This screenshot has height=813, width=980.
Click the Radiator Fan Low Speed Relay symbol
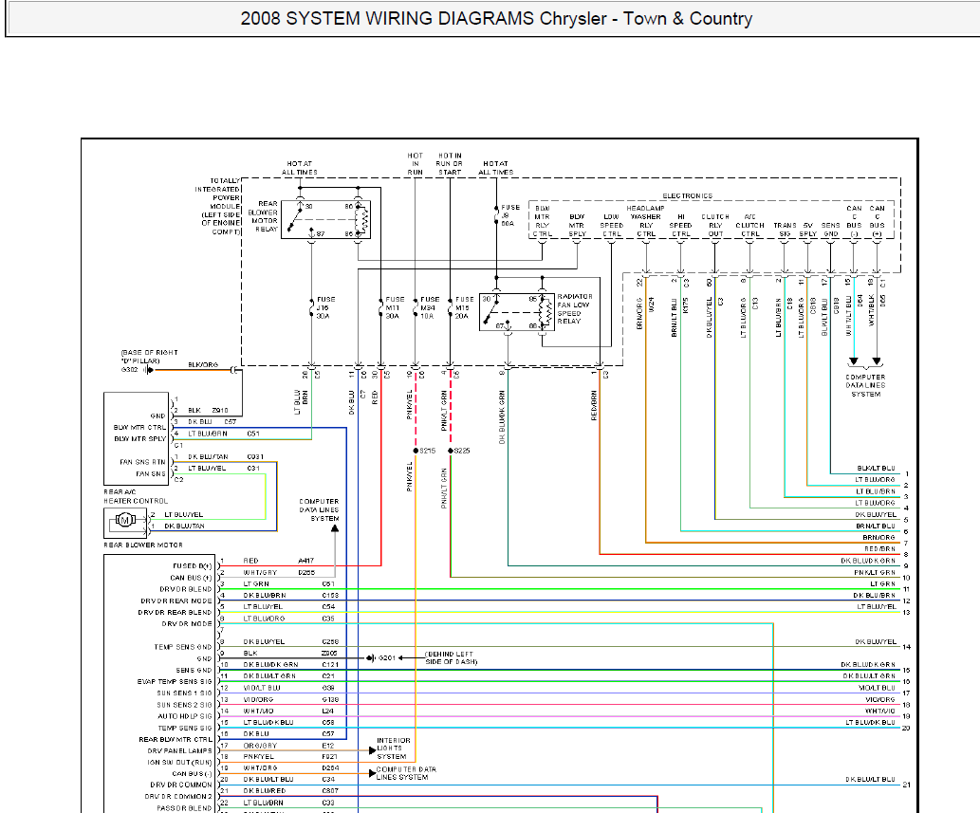coord(517,311)
